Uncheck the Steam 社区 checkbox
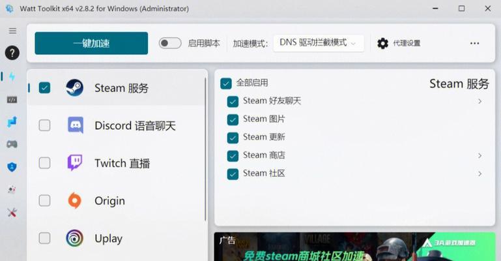The height and width of the screenshot is (261, 501). [x=233, y=174]
